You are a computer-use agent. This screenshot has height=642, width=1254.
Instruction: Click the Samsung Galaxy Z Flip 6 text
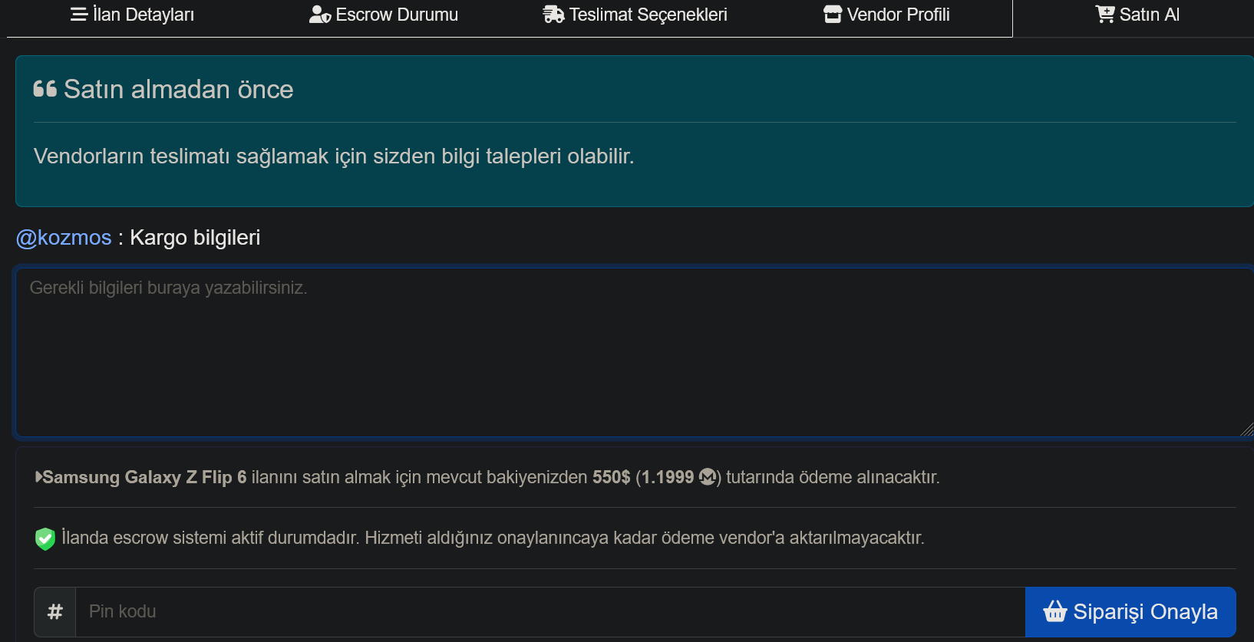point(144,477)
